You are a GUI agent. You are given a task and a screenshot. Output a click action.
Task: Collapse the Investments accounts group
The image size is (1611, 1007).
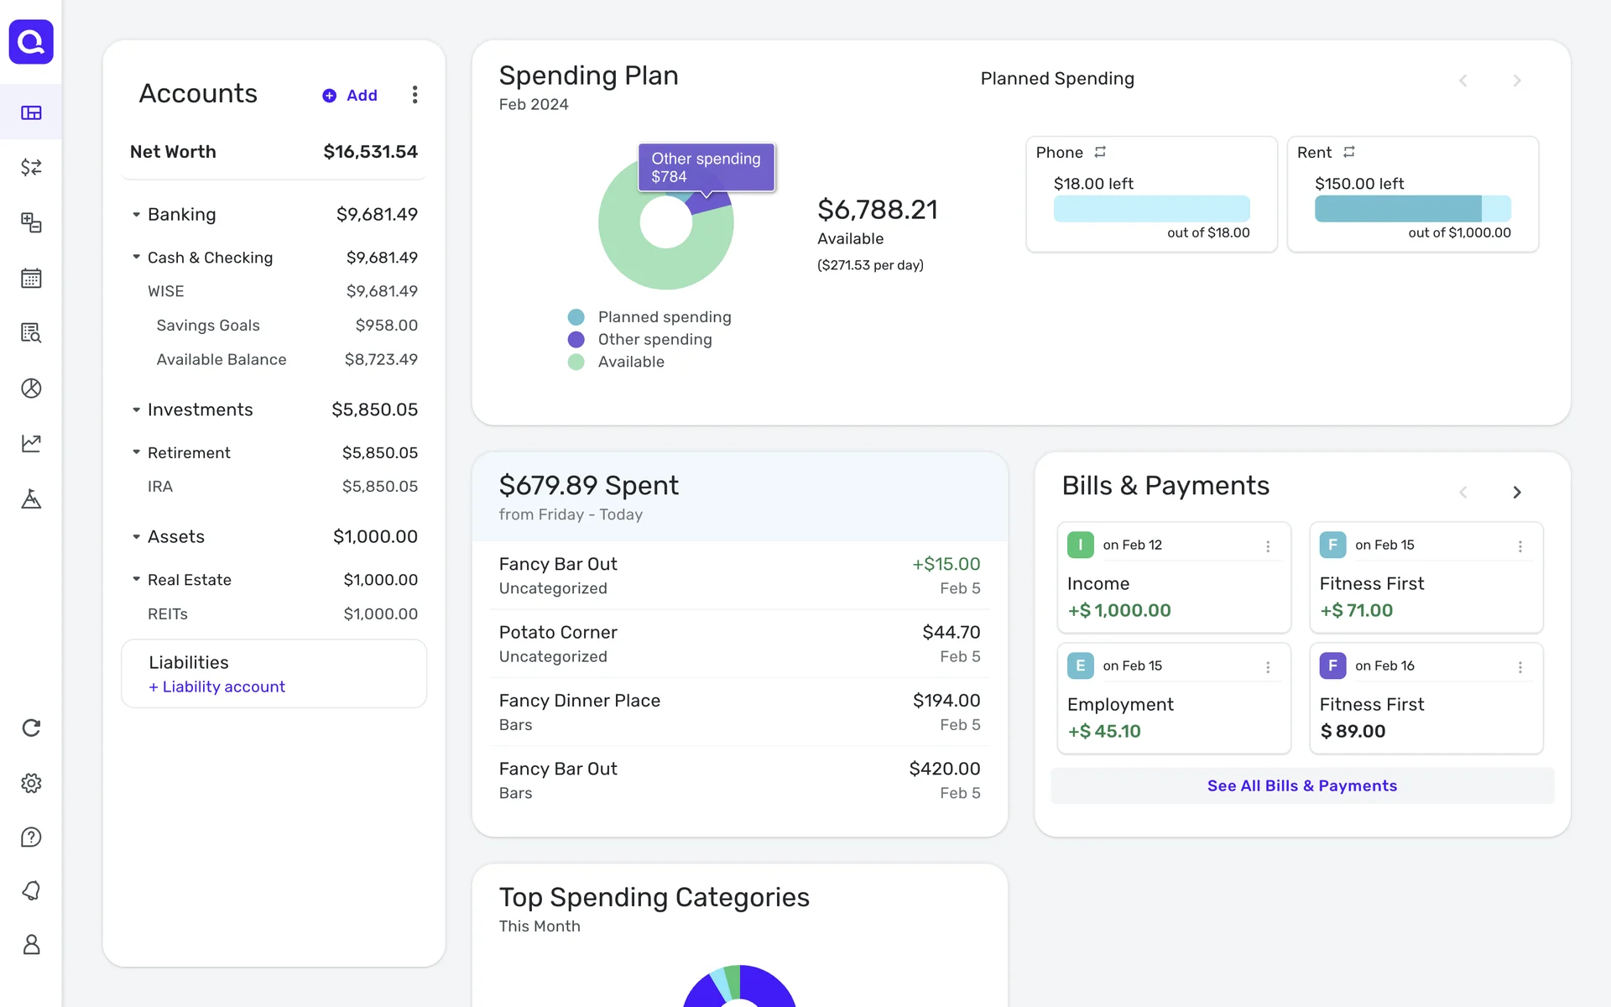[136, 410]
